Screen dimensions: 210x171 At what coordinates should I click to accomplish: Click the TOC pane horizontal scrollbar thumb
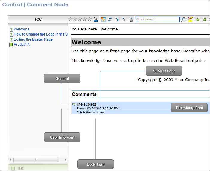point(36,160)
